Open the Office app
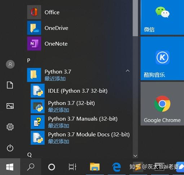 [79, 12]
